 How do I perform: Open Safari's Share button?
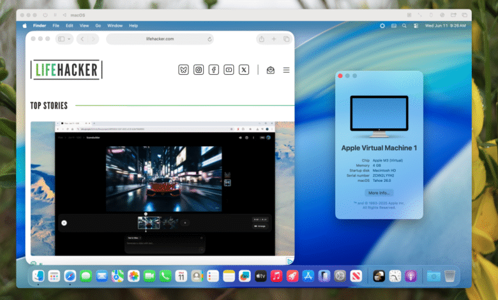coord(261,39)
